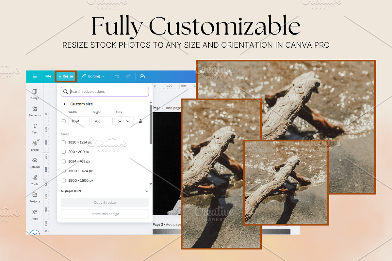
Task: Toggle the aspect ratio lock icon
Action: click(x=140, y=121)
